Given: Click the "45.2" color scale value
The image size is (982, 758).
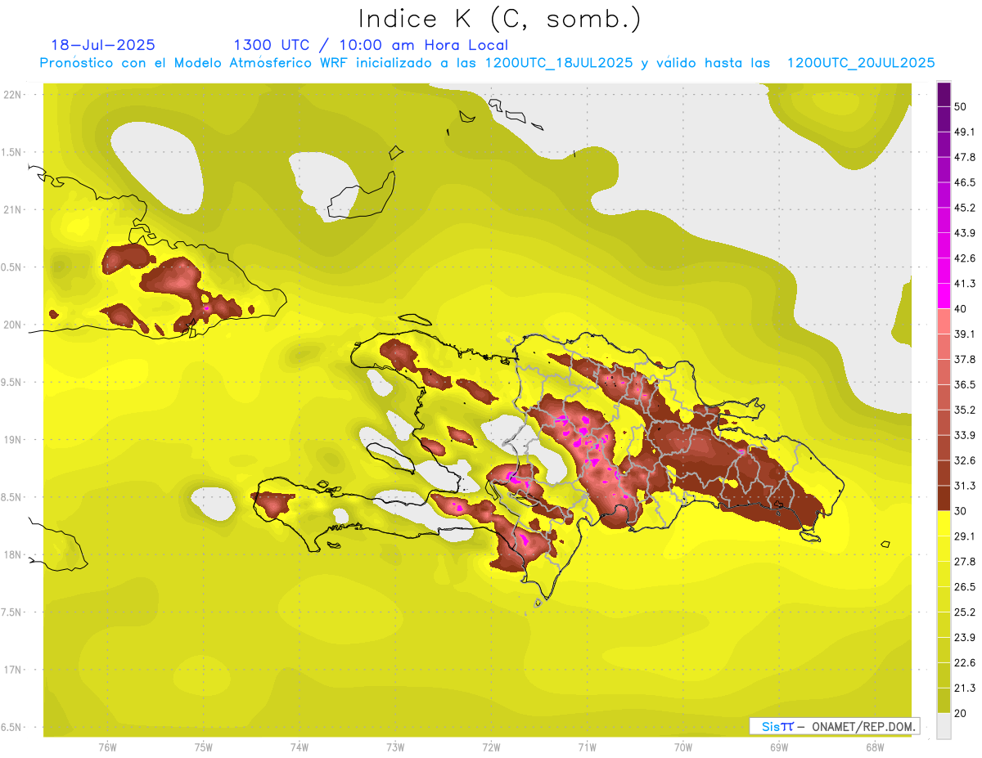Looking at the screenshot, I should [965, 208].
